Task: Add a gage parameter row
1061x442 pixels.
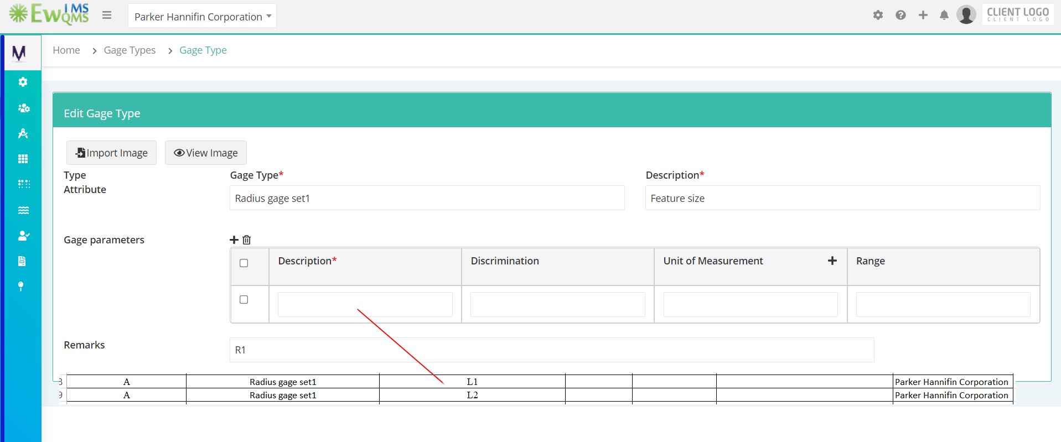Action: (x=234, y=240)
